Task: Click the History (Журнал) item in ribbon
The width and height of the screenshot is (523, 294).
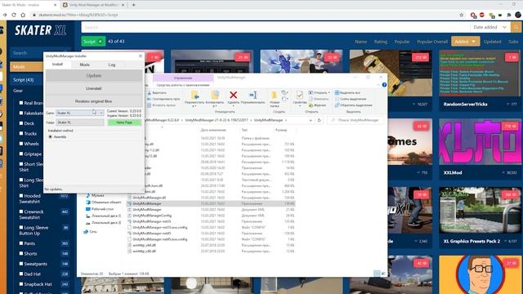Action: 317,105
